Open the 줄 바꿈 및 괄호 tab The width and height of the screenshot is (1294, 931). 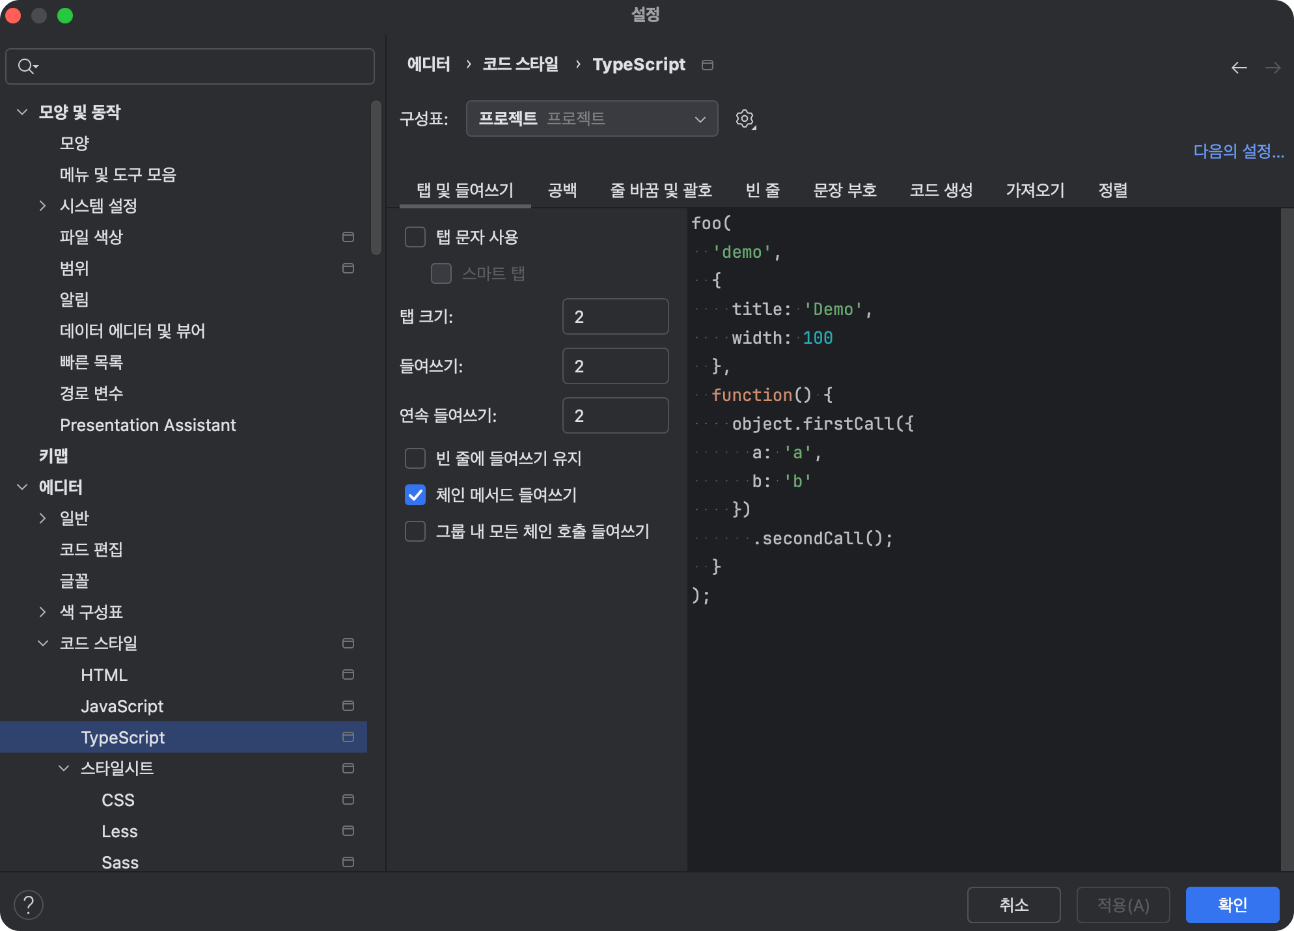[x=661, y=190]
